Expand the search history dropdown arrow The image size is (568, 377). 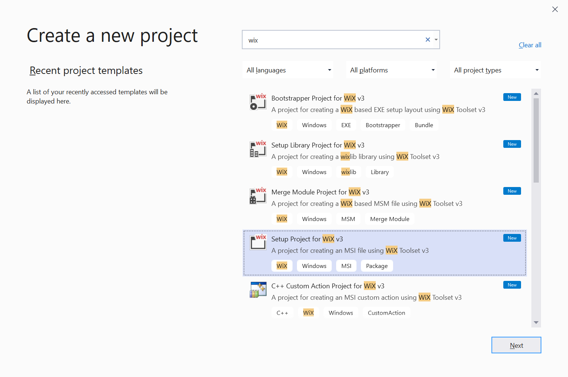[436, 40]
